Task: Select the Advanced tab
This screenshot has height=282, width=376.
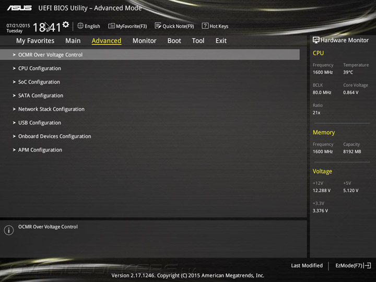Action: [107, 41]
